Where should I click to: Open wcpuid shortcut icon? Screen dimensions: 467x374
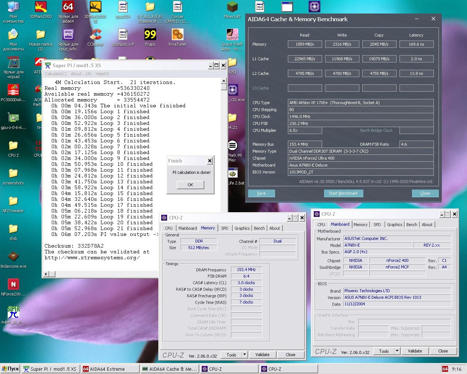[x=13, y=68]
